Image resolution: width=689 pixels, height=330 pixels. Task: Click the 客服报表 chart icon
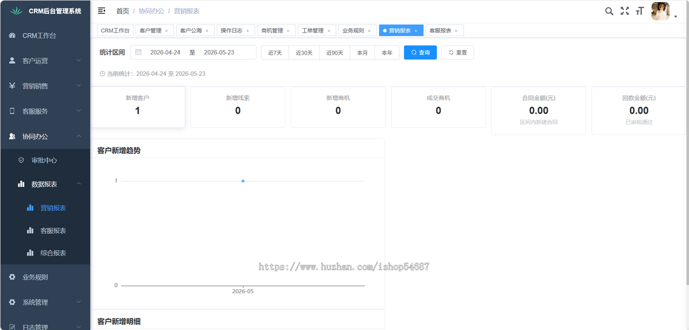tap(30, 230)
